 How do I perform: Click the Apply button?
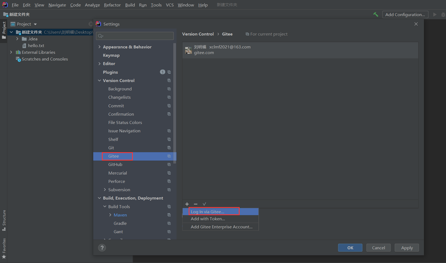[x=407, y=248]
